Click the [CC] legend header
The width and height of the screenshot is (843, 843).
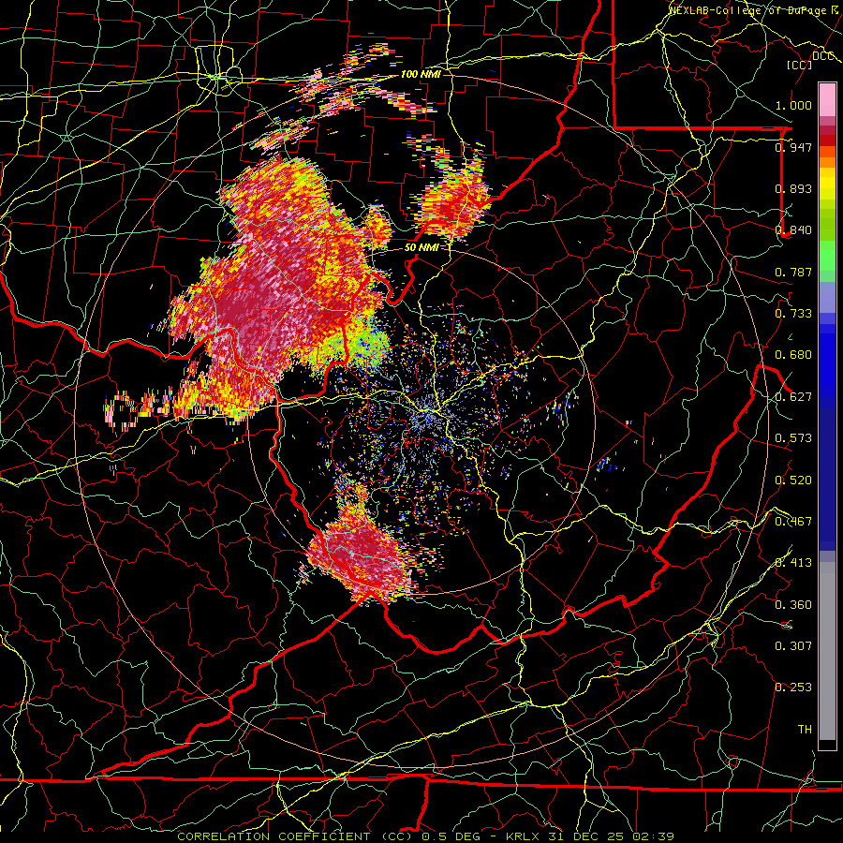[x=799, y=65]
